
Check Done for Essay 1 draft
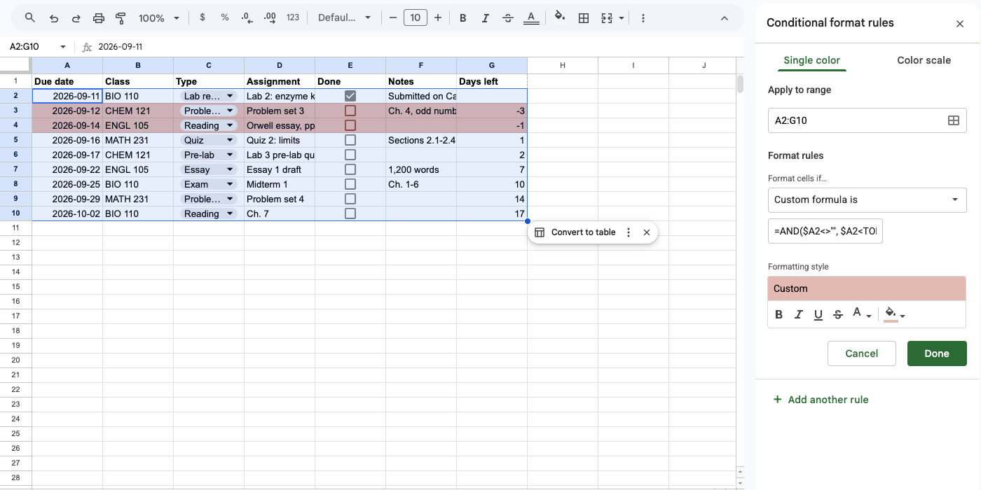tap(350, 169)
